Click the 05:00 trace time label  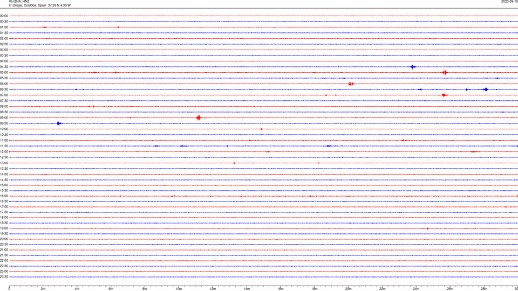[4, 73]
